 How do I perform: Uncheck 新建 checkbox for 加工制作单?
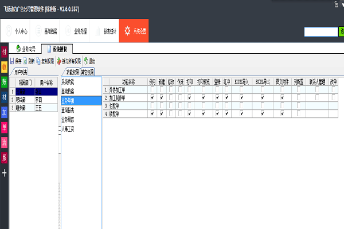tap(162, 98)
